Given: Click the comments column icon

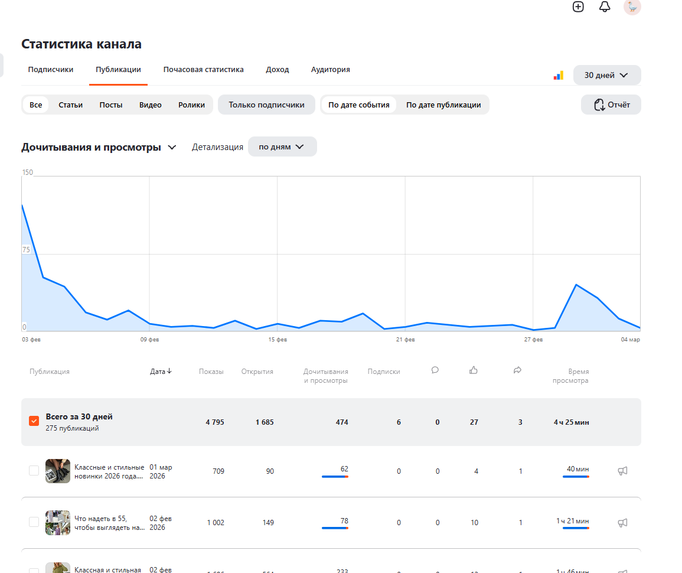Looking at the screenshot, I should click(435, 370).
